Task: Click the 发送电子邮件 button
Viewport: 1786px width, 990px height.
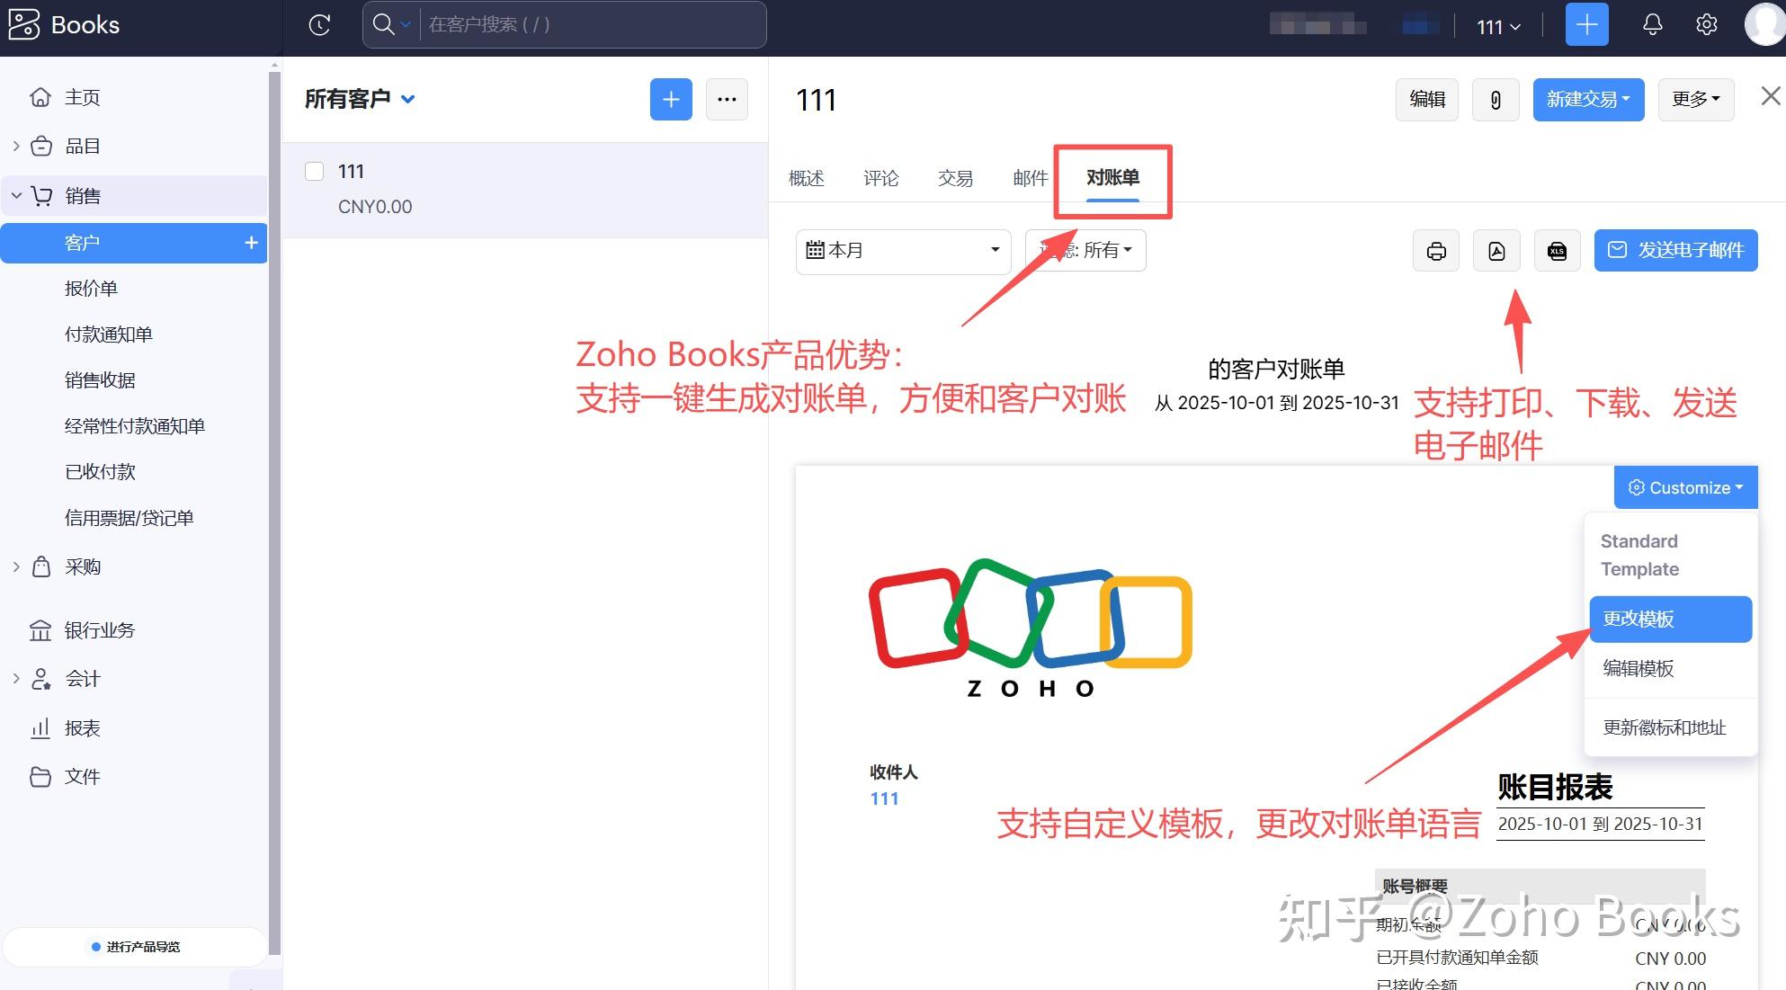Action: (1675, 250)
